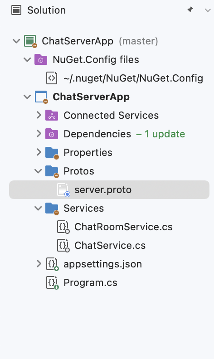This screenshot has width=214, height=359.
Task: Collapse the NuGet.Config files folder
Action: (x=27, y=59)
